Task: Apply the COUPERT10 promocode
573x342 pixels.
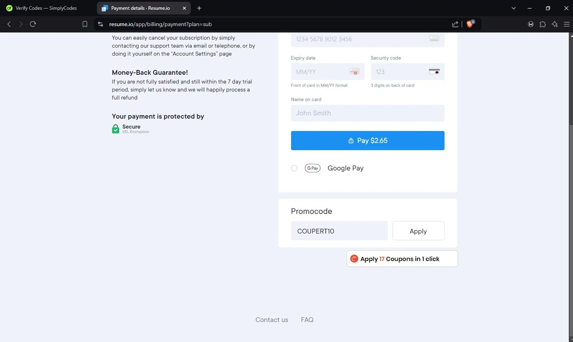Action: click(x=418, y=231)
